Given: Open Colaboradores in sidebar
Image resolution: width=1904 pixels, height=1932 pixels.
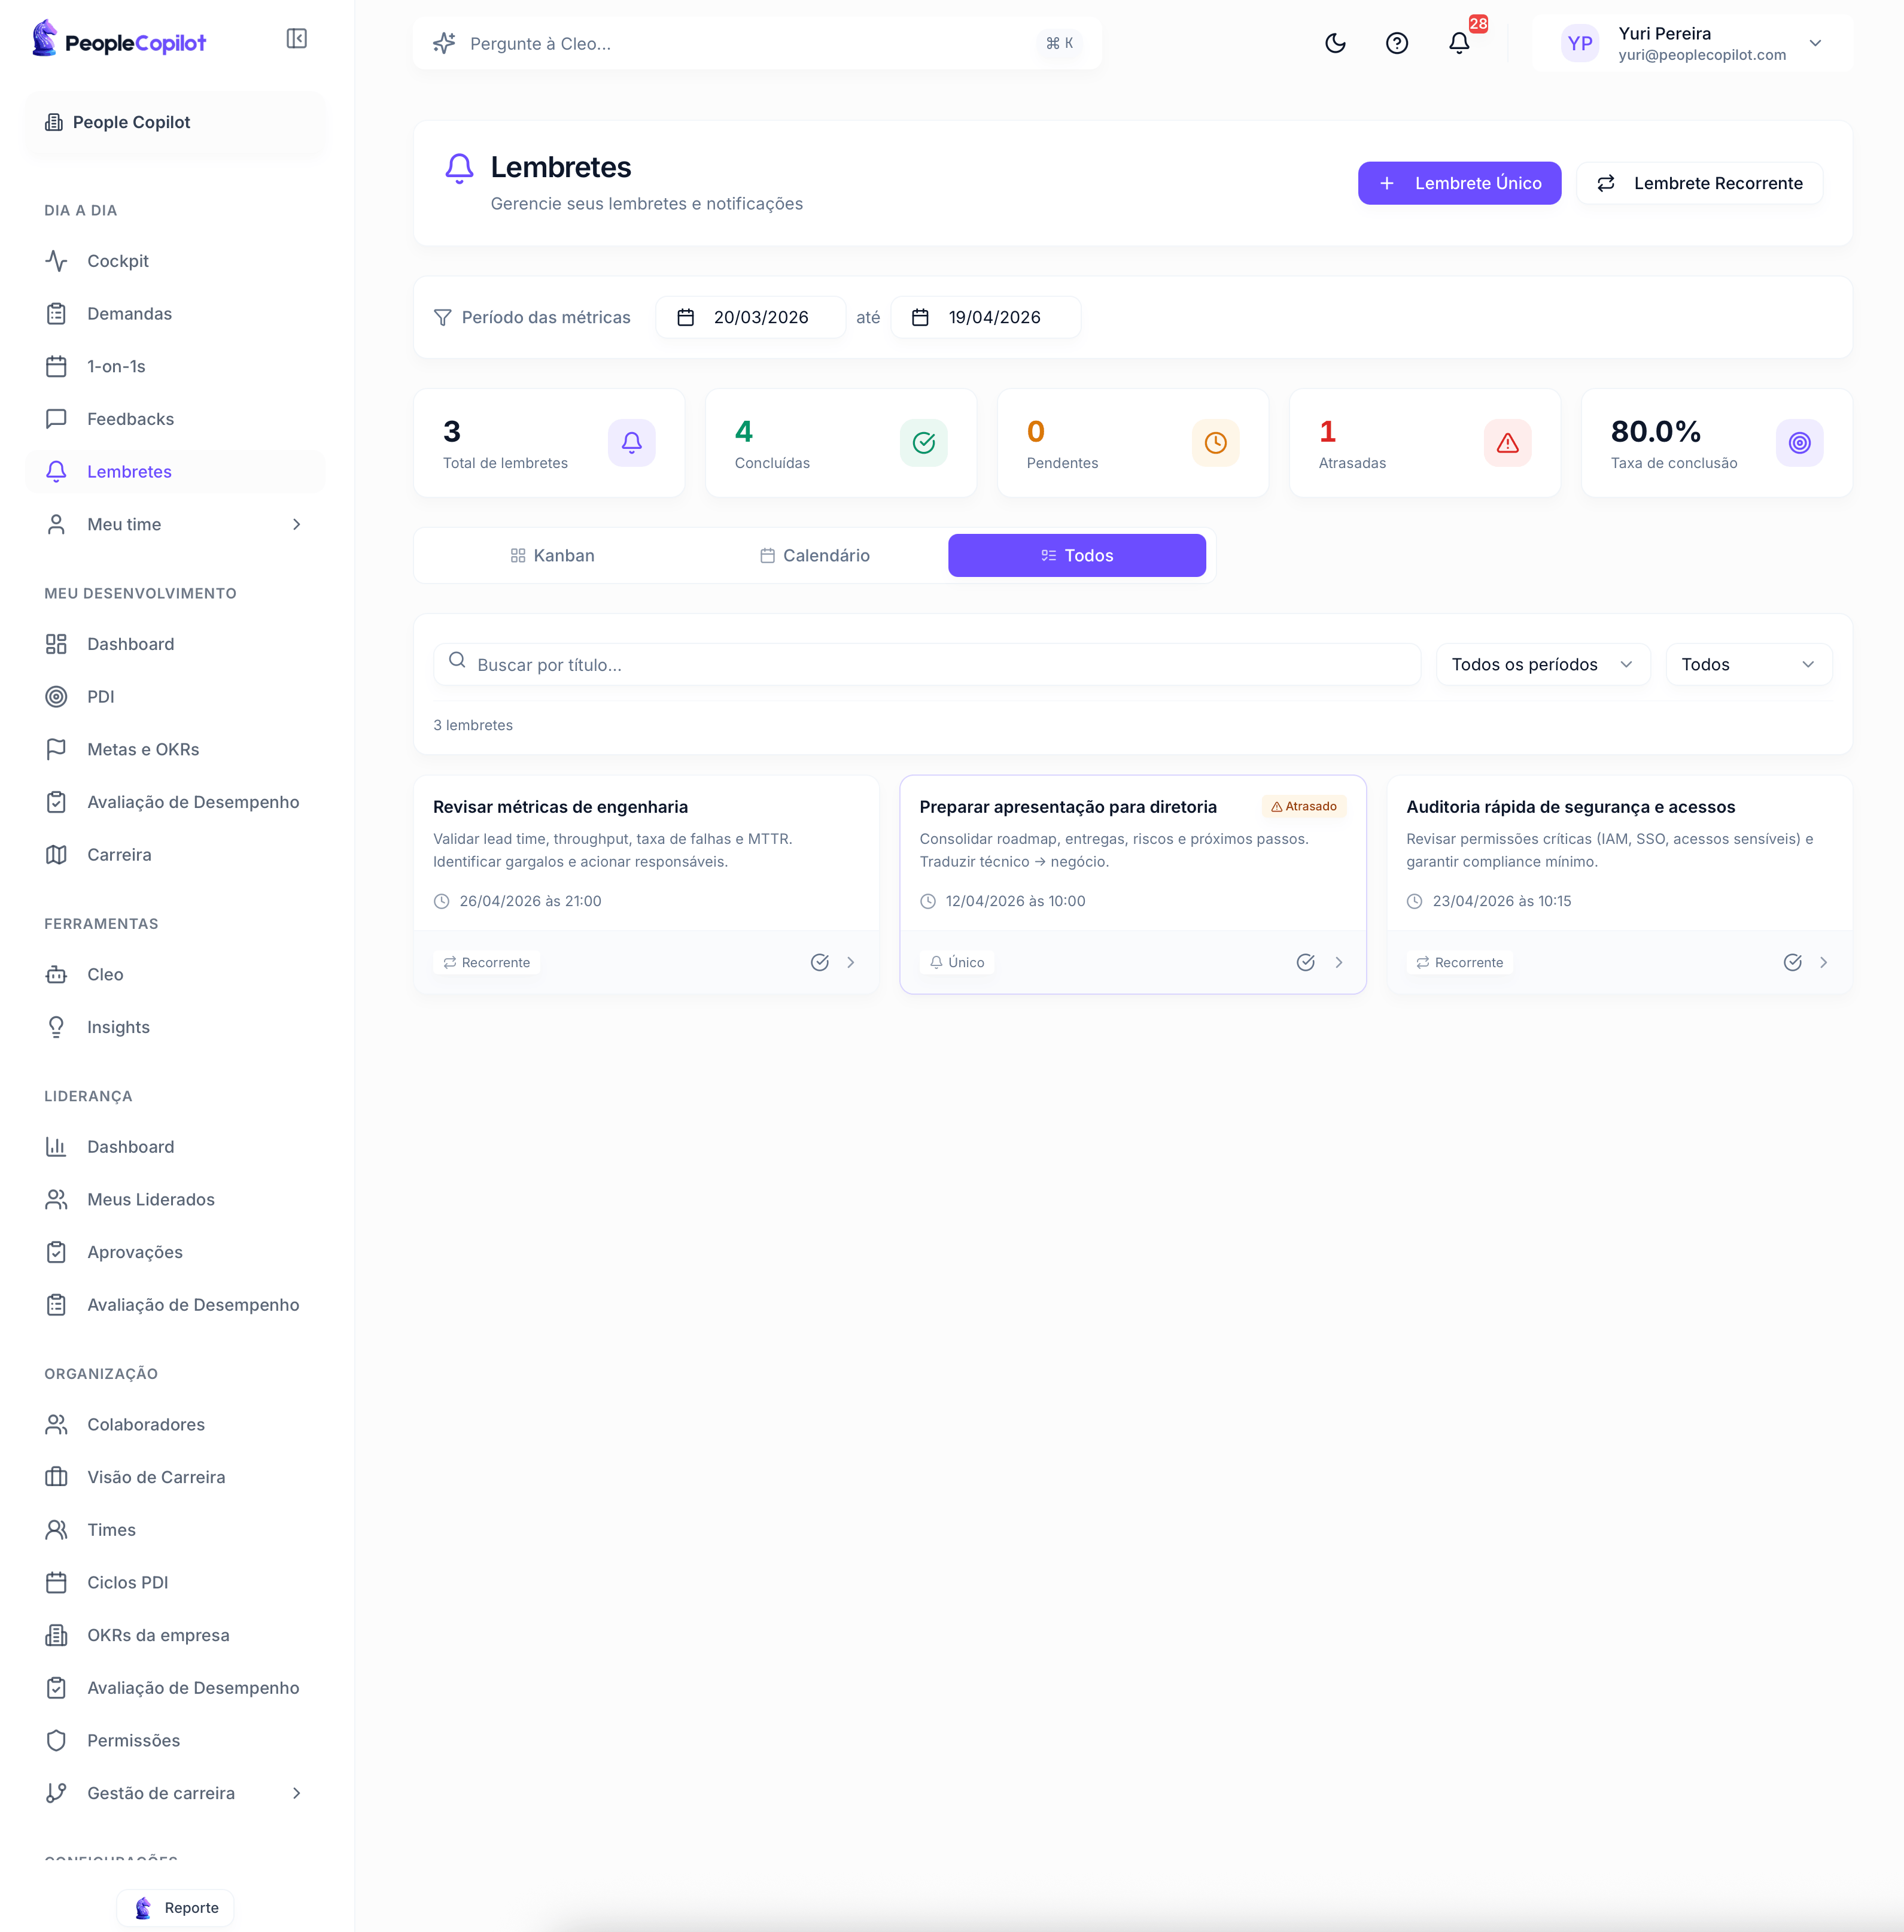Looking at the screenshot, I should [175, 1424].
